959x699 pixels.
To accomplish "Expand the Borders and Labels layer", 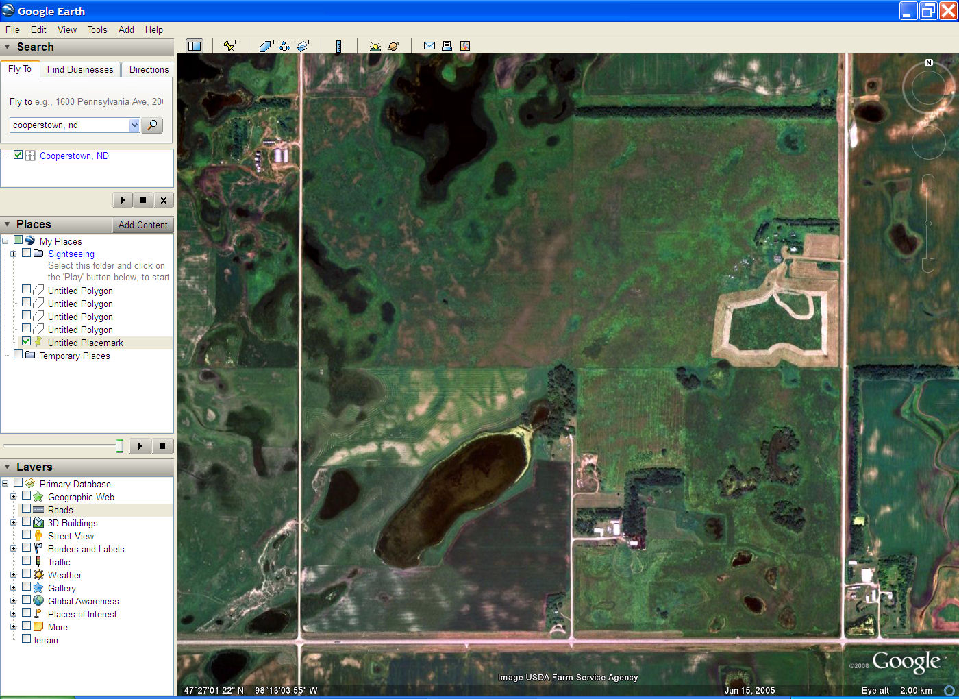I will pos(13,549).
